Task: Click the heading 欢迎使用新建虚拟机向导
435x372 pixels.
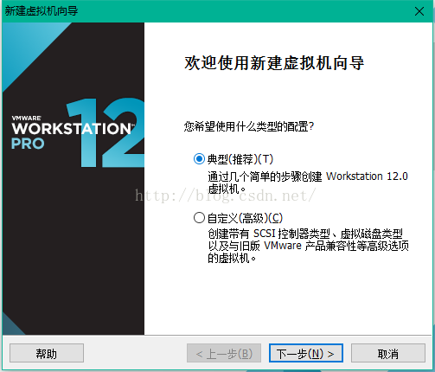Action: 274,63
